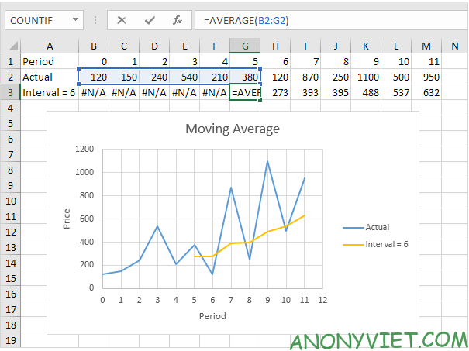The image size is (469, 351).
Task: Click cell B3 showing #N/A
Action: (x=94, y=92)
